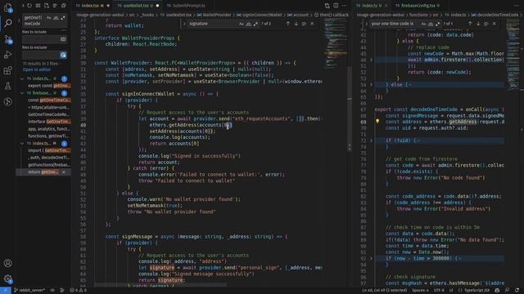Toggle Find in Selection in signature find widget
The image size is (524, 294).
(304, 24)
